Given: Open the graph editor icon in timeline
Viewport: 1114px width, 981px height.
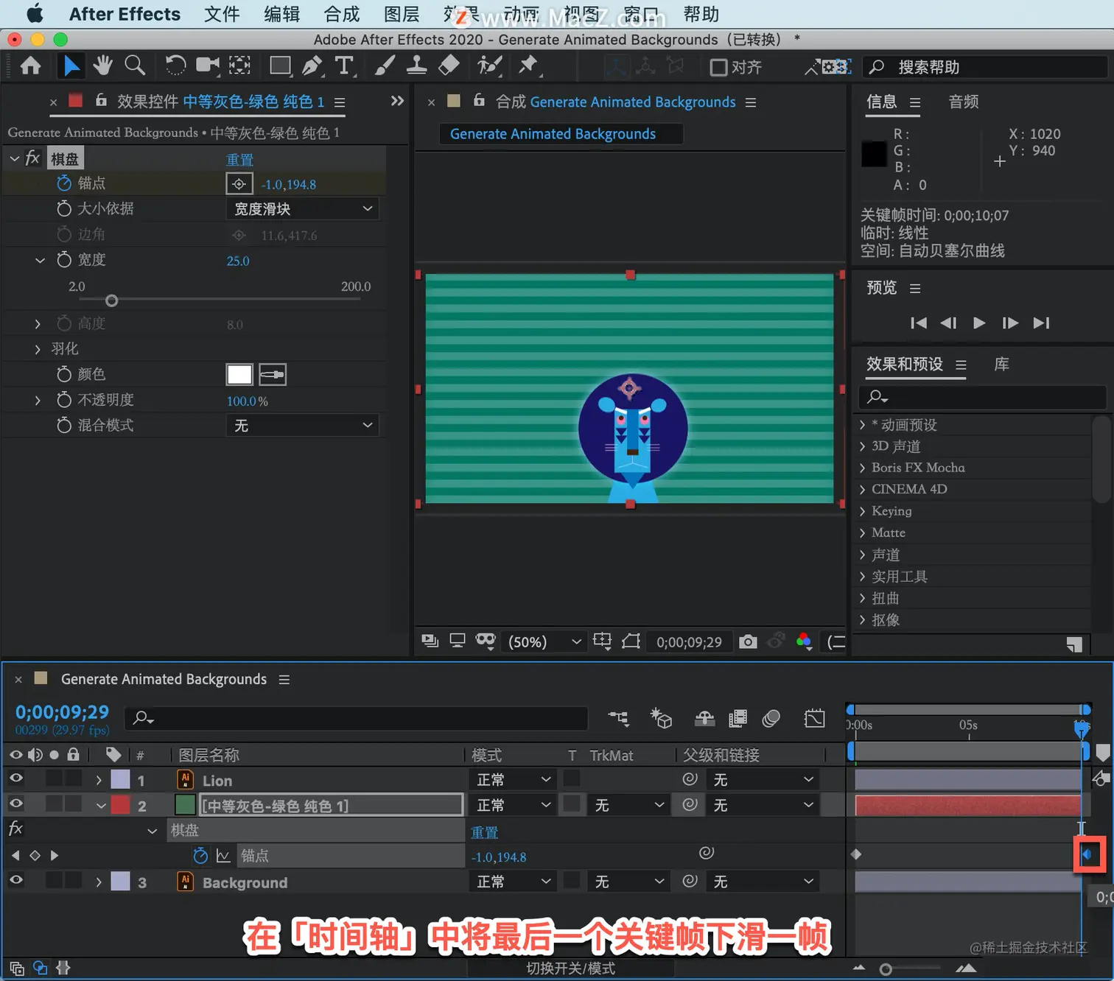Looking at the screenshot, I should coord(815,718).
